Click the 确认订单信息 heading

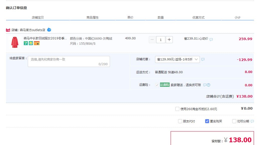click(x=17, y=8)
